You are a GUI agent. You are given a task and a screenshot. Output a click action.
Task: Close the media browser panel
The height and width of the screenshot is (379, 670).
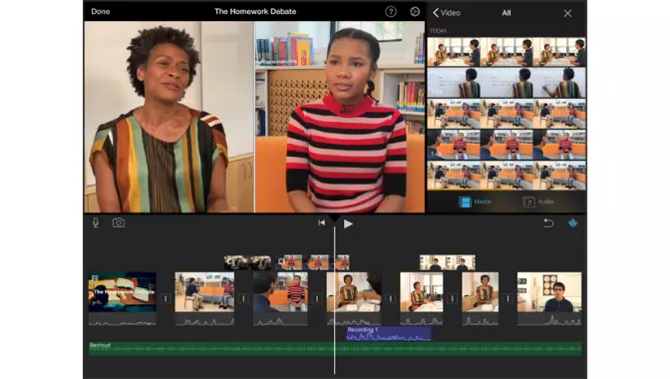click(567, 13)
